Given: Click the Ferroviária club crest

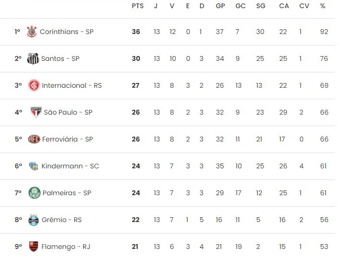Looking at the screenshot, I should 34,139.
